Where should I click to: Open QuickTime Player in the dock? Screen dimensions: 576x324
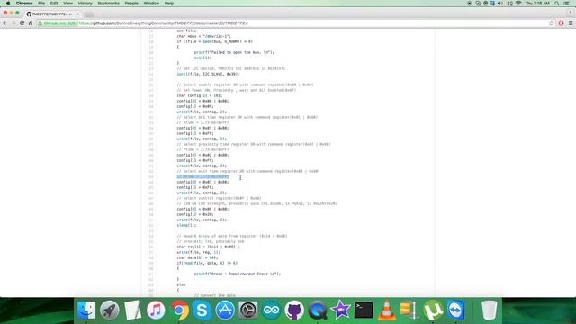(x=318, y=310)
